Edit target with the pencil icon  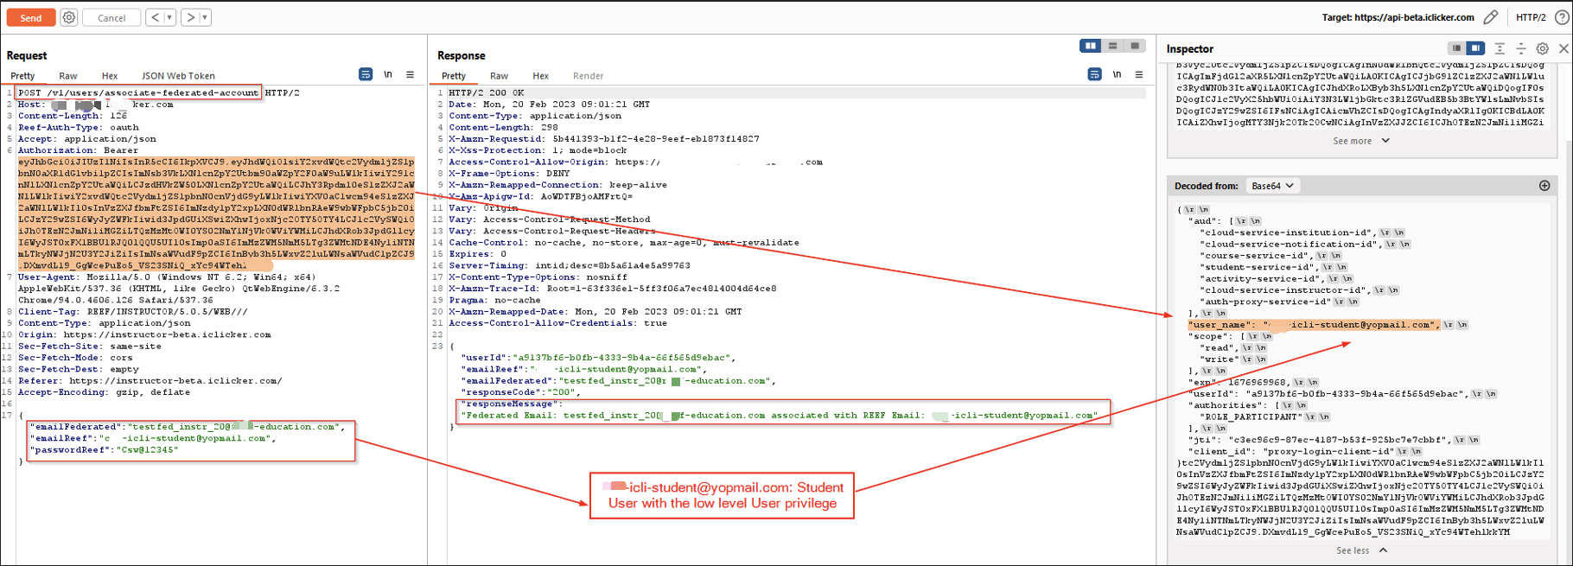[x=1491, y=17]
